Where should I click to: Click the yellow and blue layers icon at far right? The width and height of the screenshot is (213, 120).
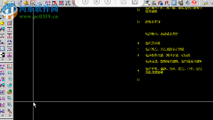coord(206,3)
